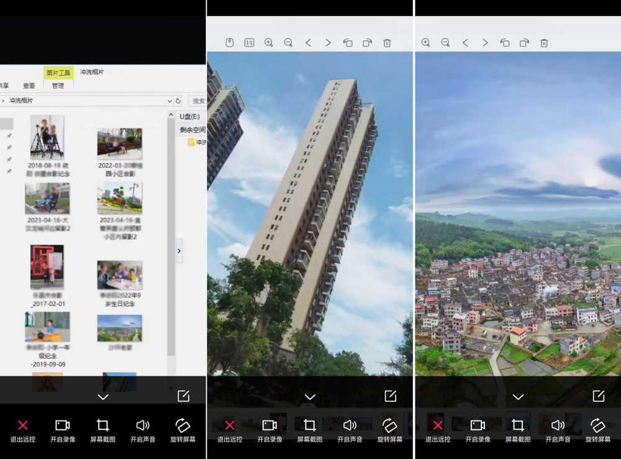Open the 图片工具 ribbon tab
Image resolution: width=621 pixels, height=459 pixels.
click(58, 73)
